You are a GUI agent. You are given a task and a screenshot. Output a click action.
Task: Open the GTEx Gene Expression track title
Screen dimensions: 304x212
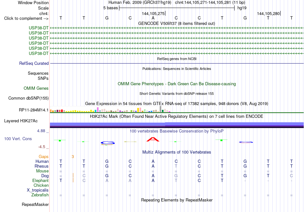point(177,104)
